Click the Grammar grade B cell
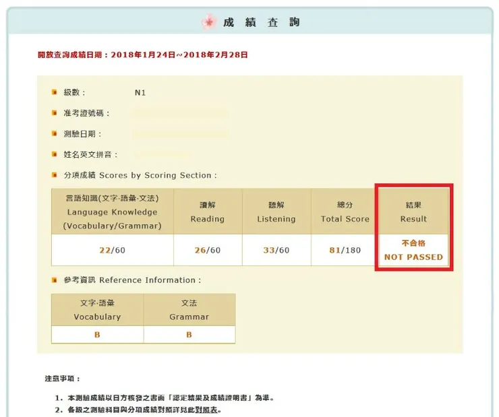Screen dimensions: 499x417 [189, 335]
